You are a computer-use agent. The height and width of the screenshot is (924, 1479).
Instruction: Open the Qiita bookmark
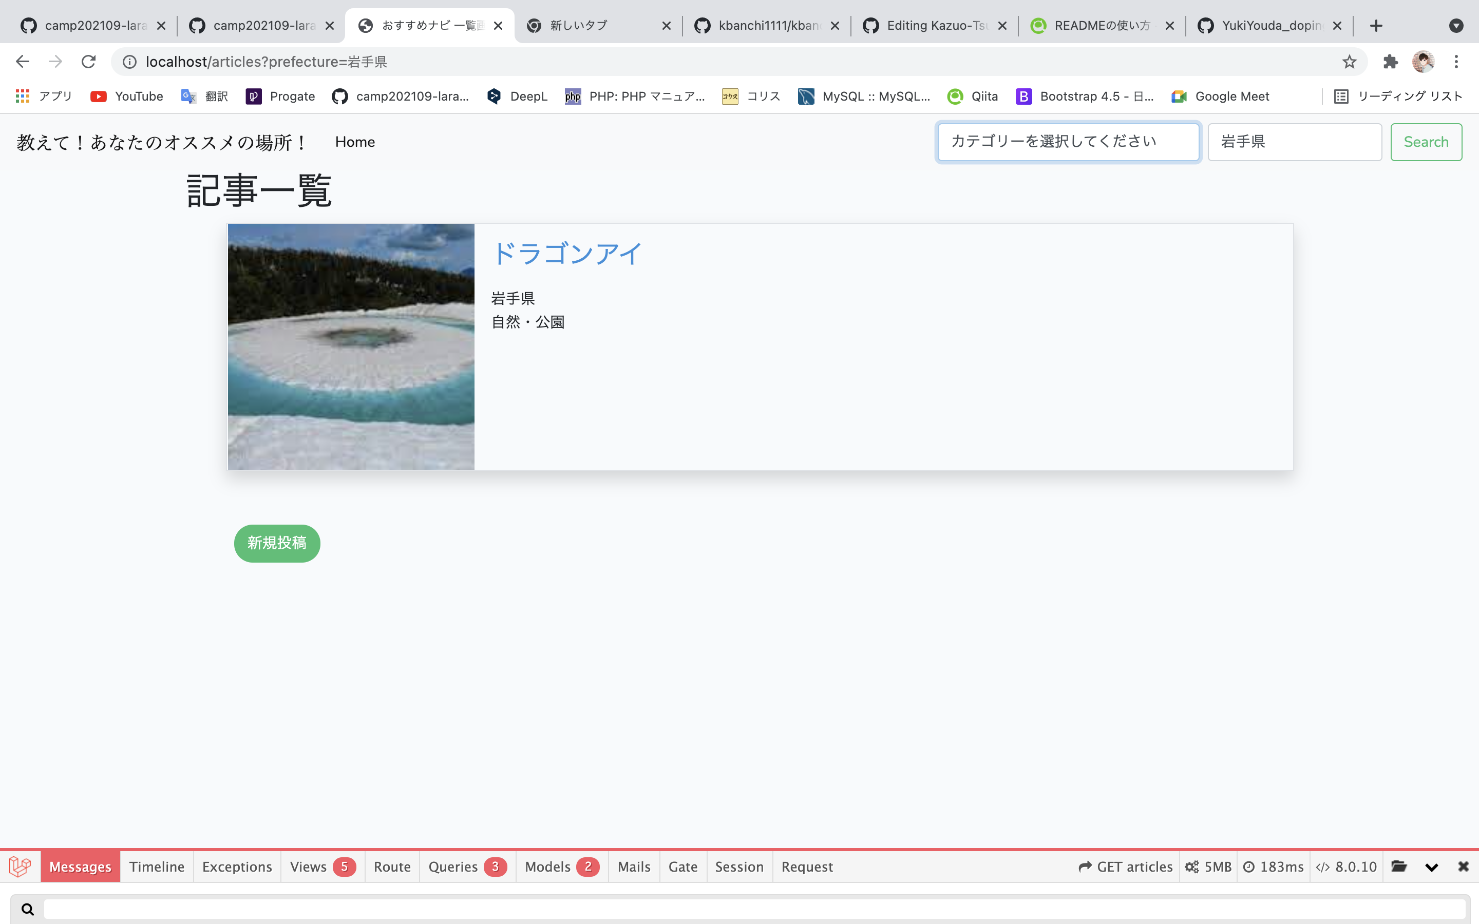(x=972, y=96)
